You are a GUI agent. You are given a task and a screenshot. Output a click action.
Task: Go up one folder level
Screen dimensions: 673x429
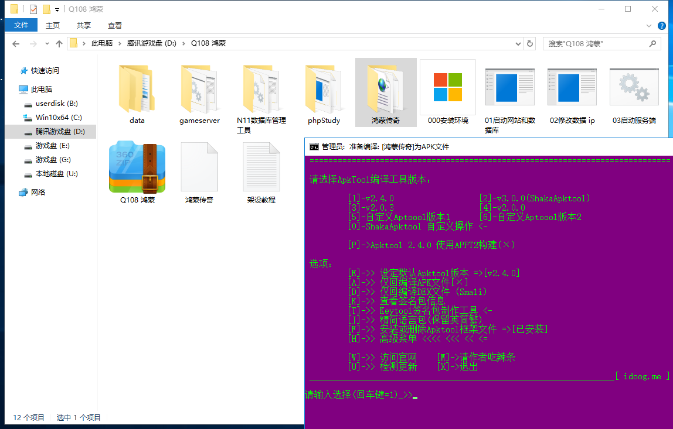coord(59,44)
